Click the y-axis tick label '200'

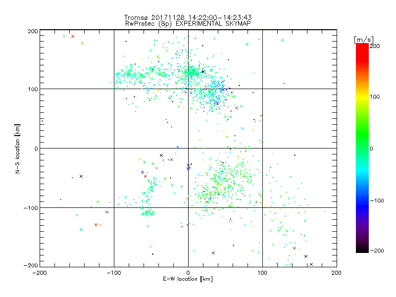[x=33, y=31]
